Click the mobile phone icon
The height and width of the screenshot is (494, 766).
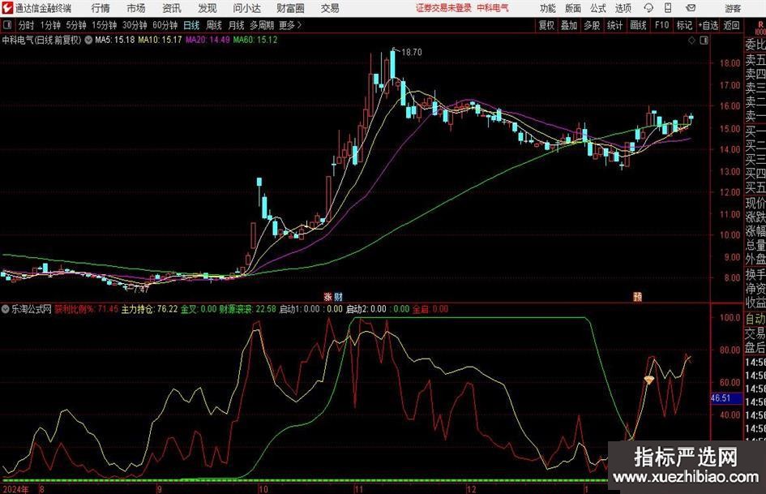pyautogui.click(x=668, y=8)
